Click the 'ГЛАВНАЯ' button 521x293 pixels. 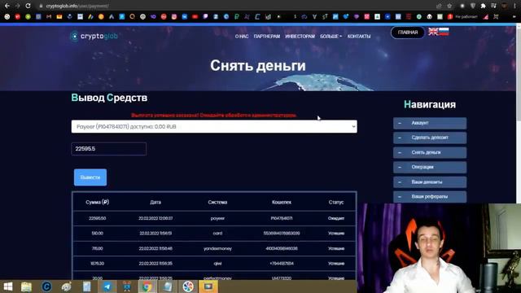[x=408, y=33]
